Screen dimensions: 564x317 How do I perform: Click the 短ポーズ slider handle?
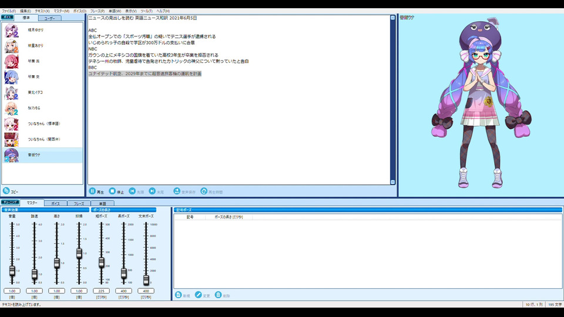pos(101,262)
